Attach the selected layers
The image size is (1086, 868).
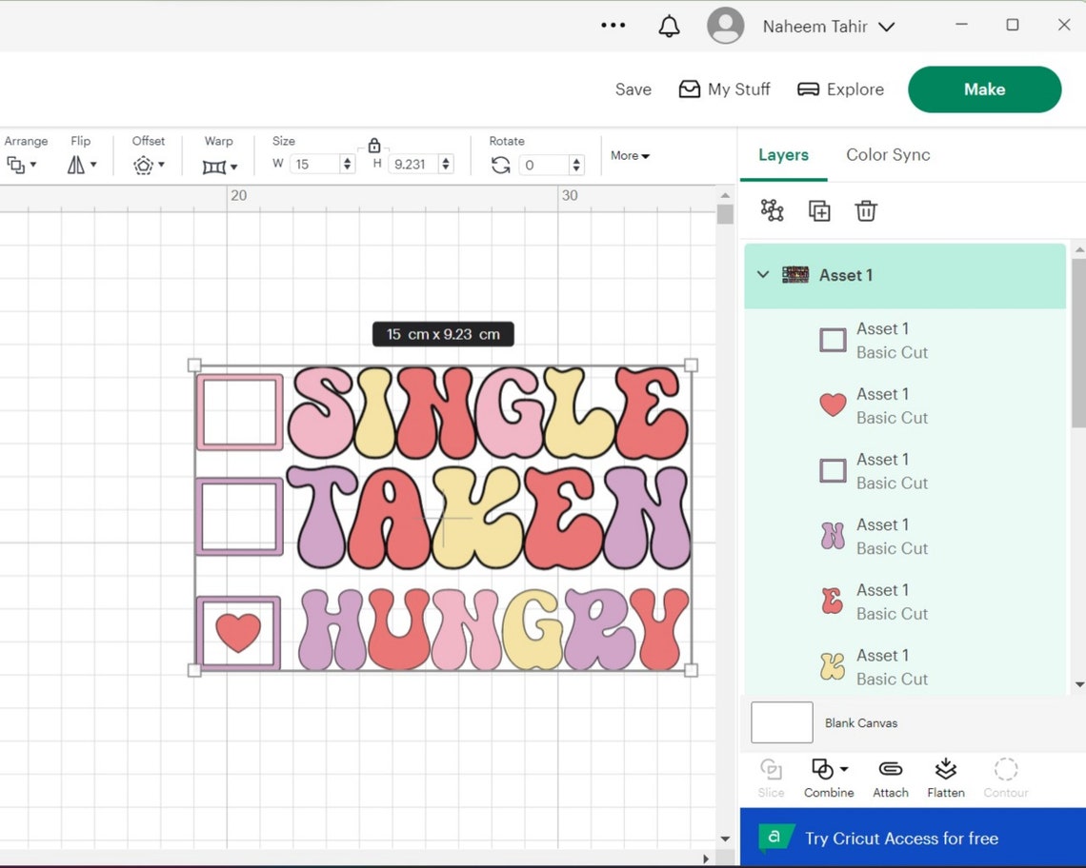890,776
